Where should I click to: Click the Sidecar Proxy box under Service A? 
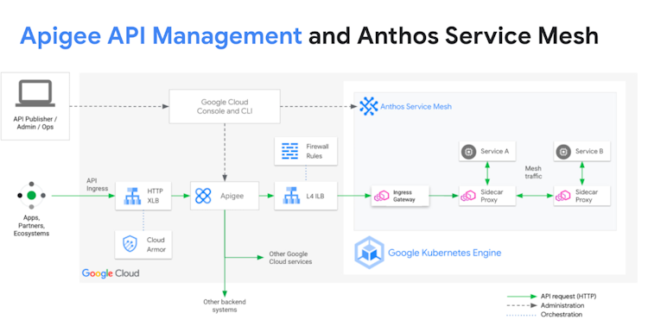(x=487, y=196)
